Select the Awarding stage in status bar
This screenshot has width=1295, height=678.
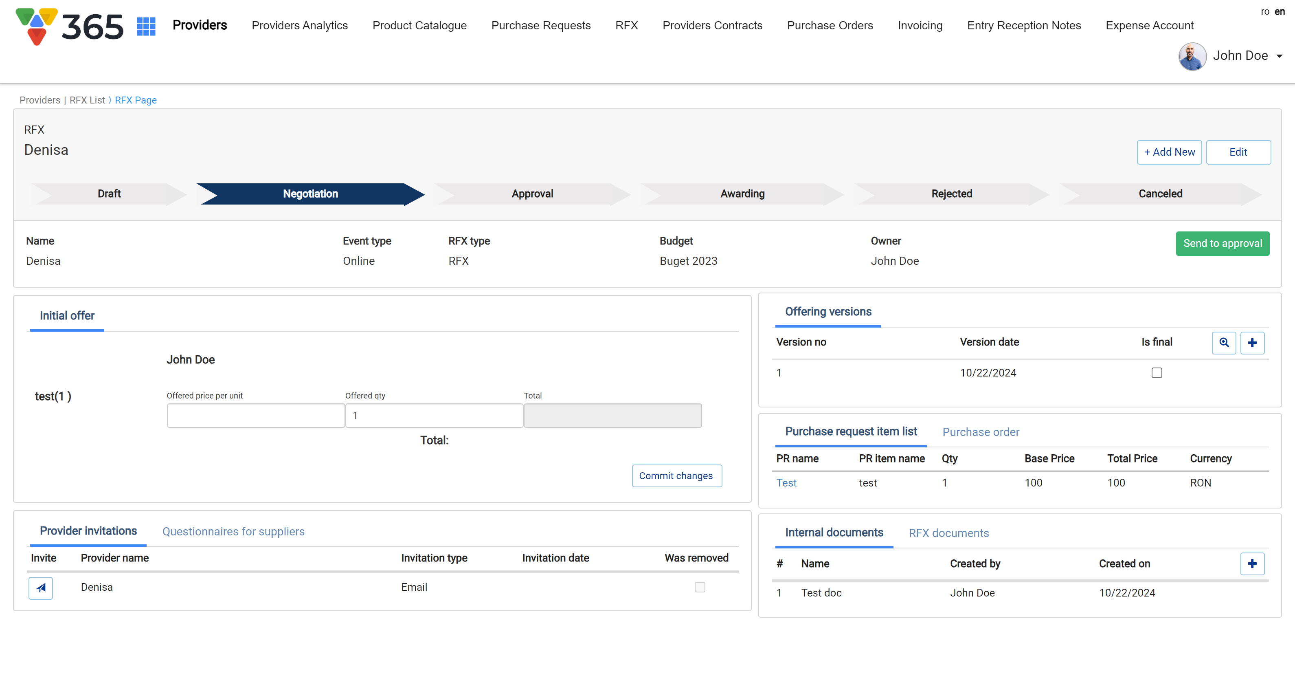coord(742,194)
